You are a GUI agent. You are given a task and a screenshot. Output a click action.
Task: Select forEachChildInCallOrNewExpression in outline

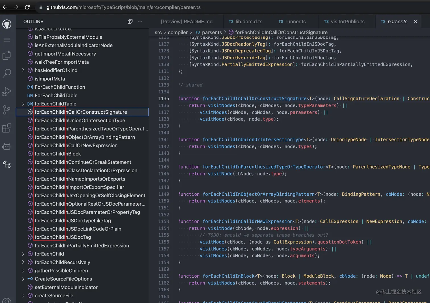click(82, 146)
